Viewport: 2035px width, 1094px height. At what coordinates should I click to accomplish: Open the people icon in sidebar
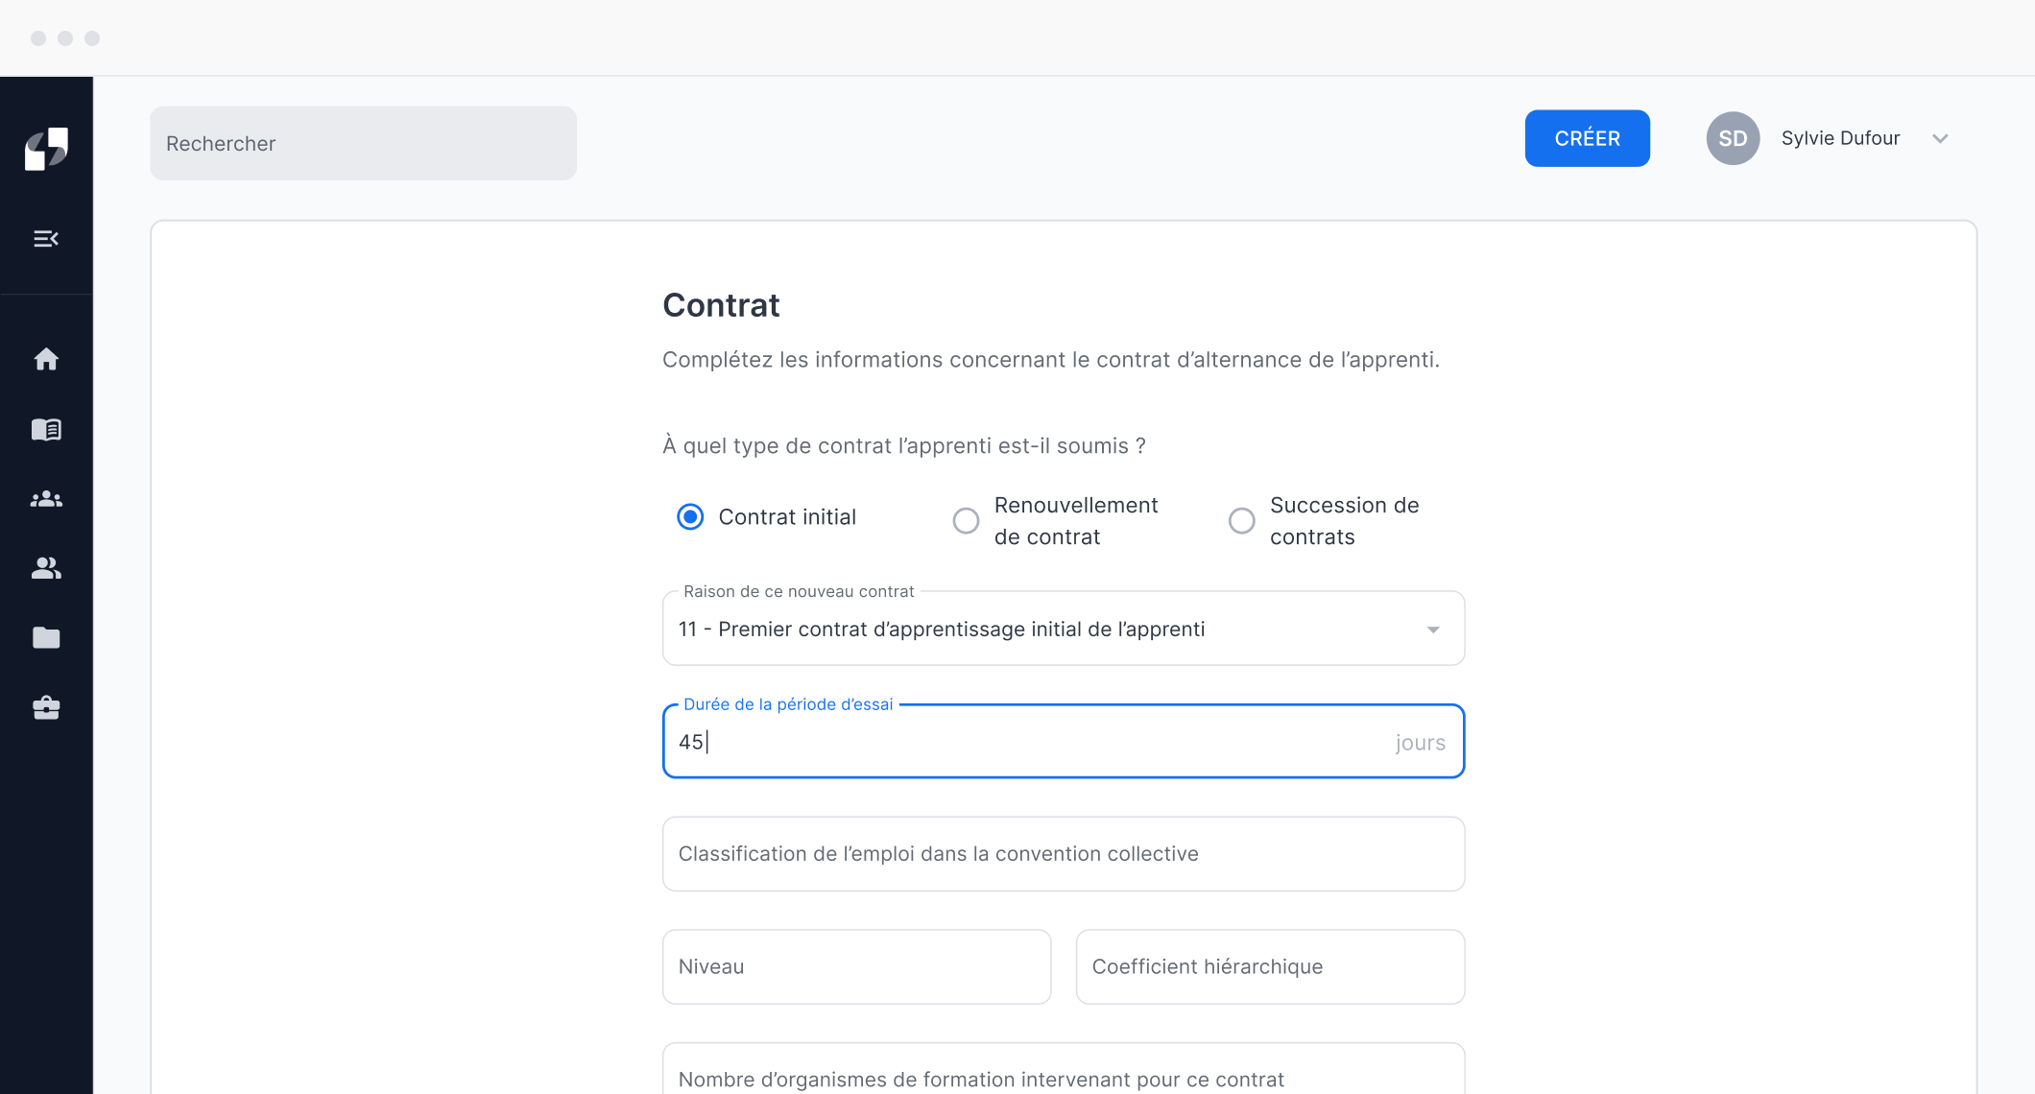click(46, 568)
